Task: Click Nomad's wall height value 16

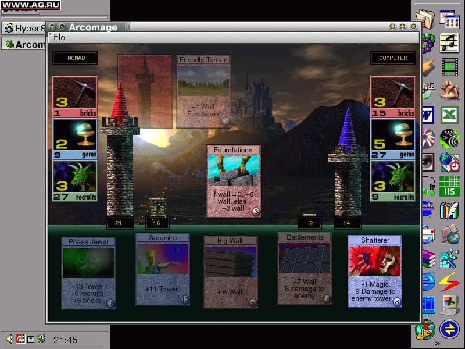Action: tap(157, 223)
